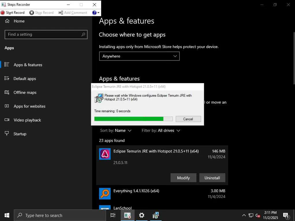Click Modify for Eclipse Temurin JRE

183,178
